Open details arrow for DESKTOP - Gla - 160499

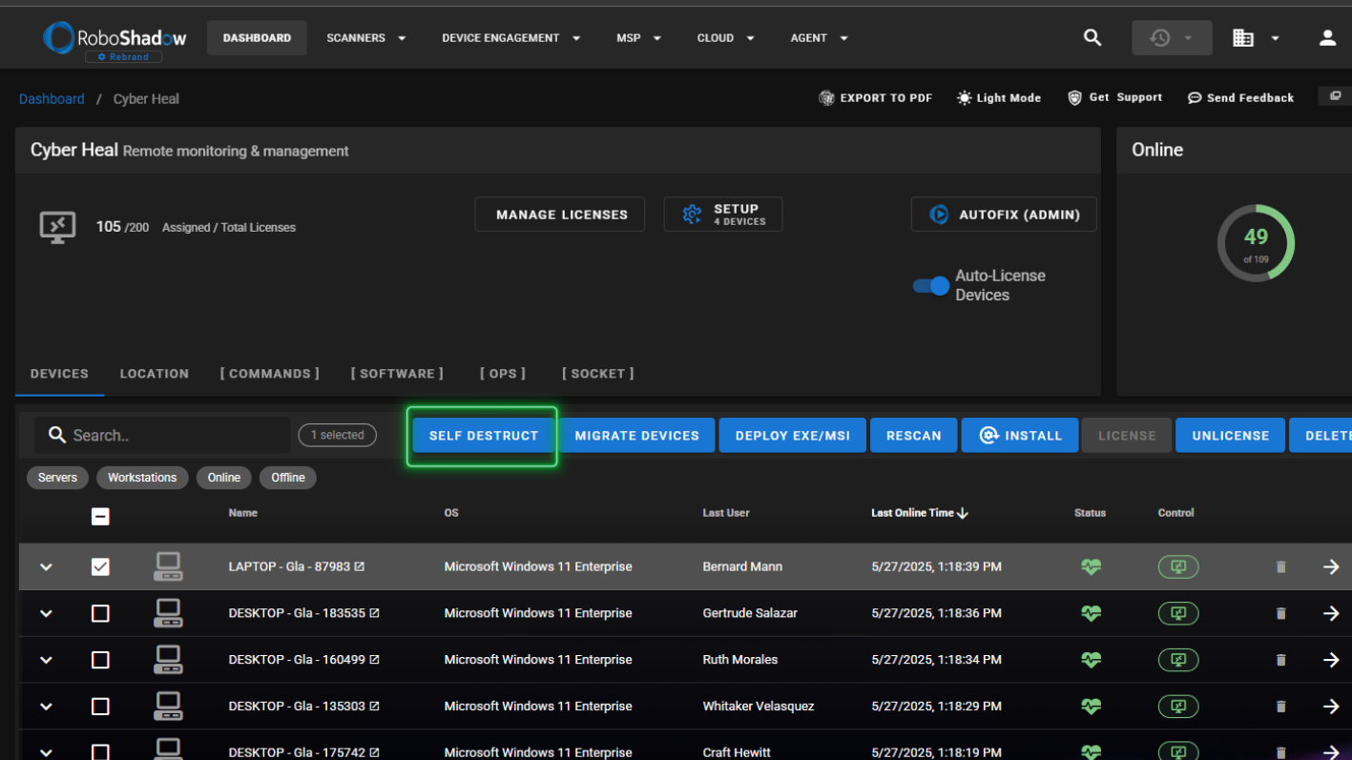(1331, 660)
